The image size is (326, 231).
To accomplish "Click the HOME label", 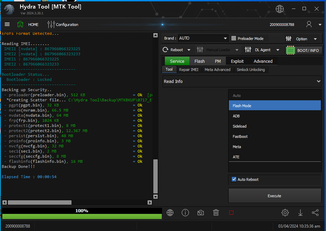I will pos(33,25).
